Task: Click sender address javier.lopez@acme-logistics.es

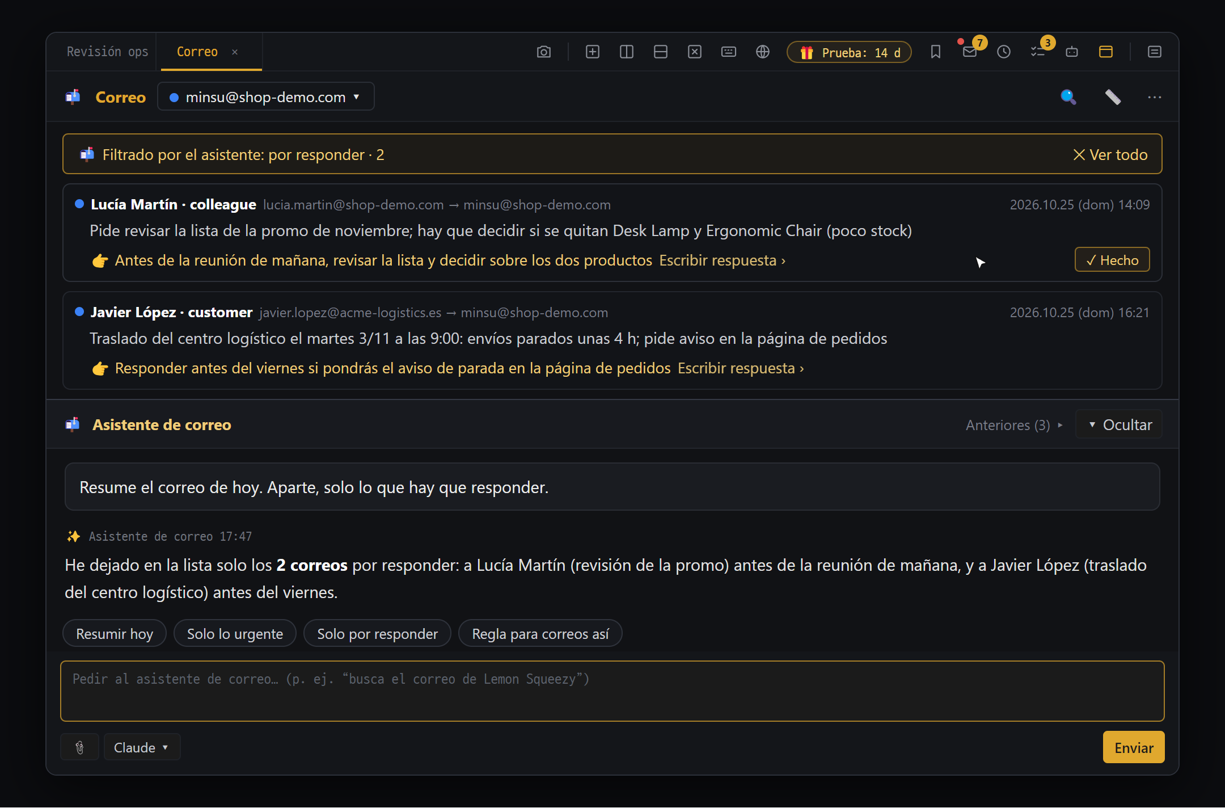Action: (x=350, y=313)
